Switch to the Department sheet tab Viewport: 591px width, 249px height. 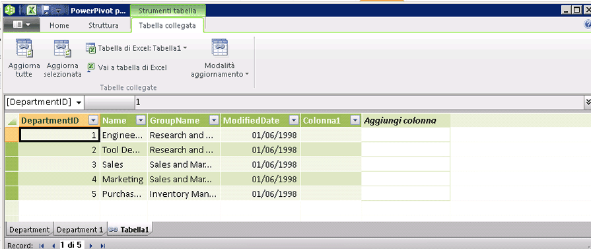point(30,229)
